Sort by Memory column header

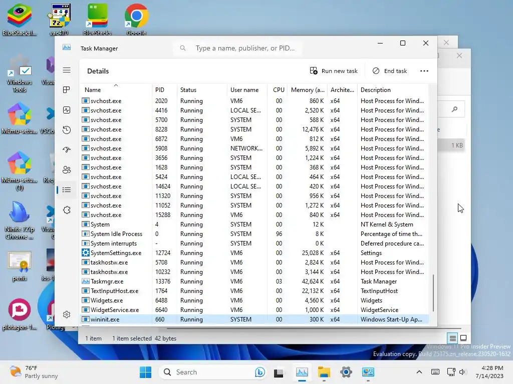pos(308,90)
